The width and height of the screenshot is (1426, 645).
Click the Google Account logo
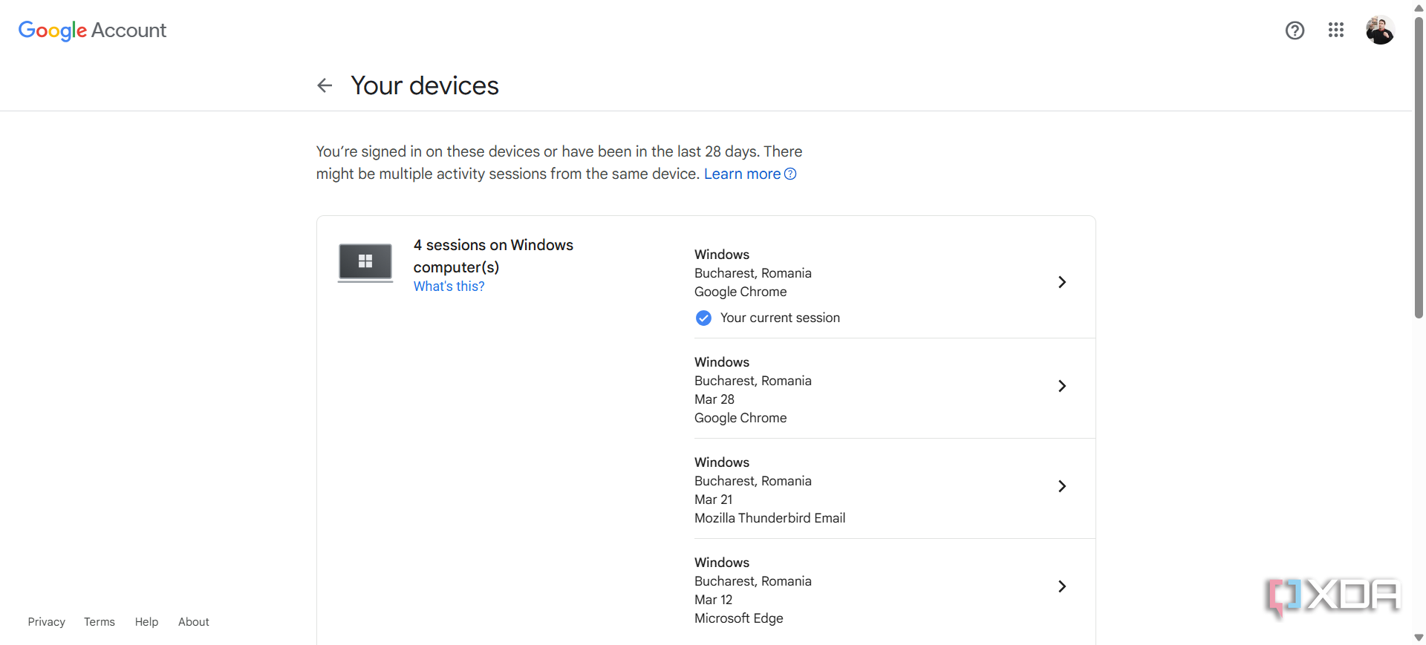(92, 30)
